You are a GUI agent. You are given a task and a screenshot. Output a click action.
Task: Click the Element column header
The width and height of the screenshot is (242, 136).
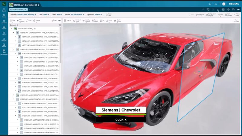pyautogui.click(x=13, y=25)
